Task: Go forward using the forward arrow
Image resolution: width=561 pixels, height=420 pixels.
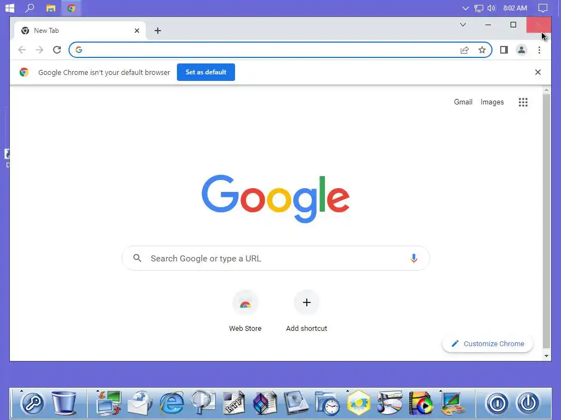Action: click(39, 50)
